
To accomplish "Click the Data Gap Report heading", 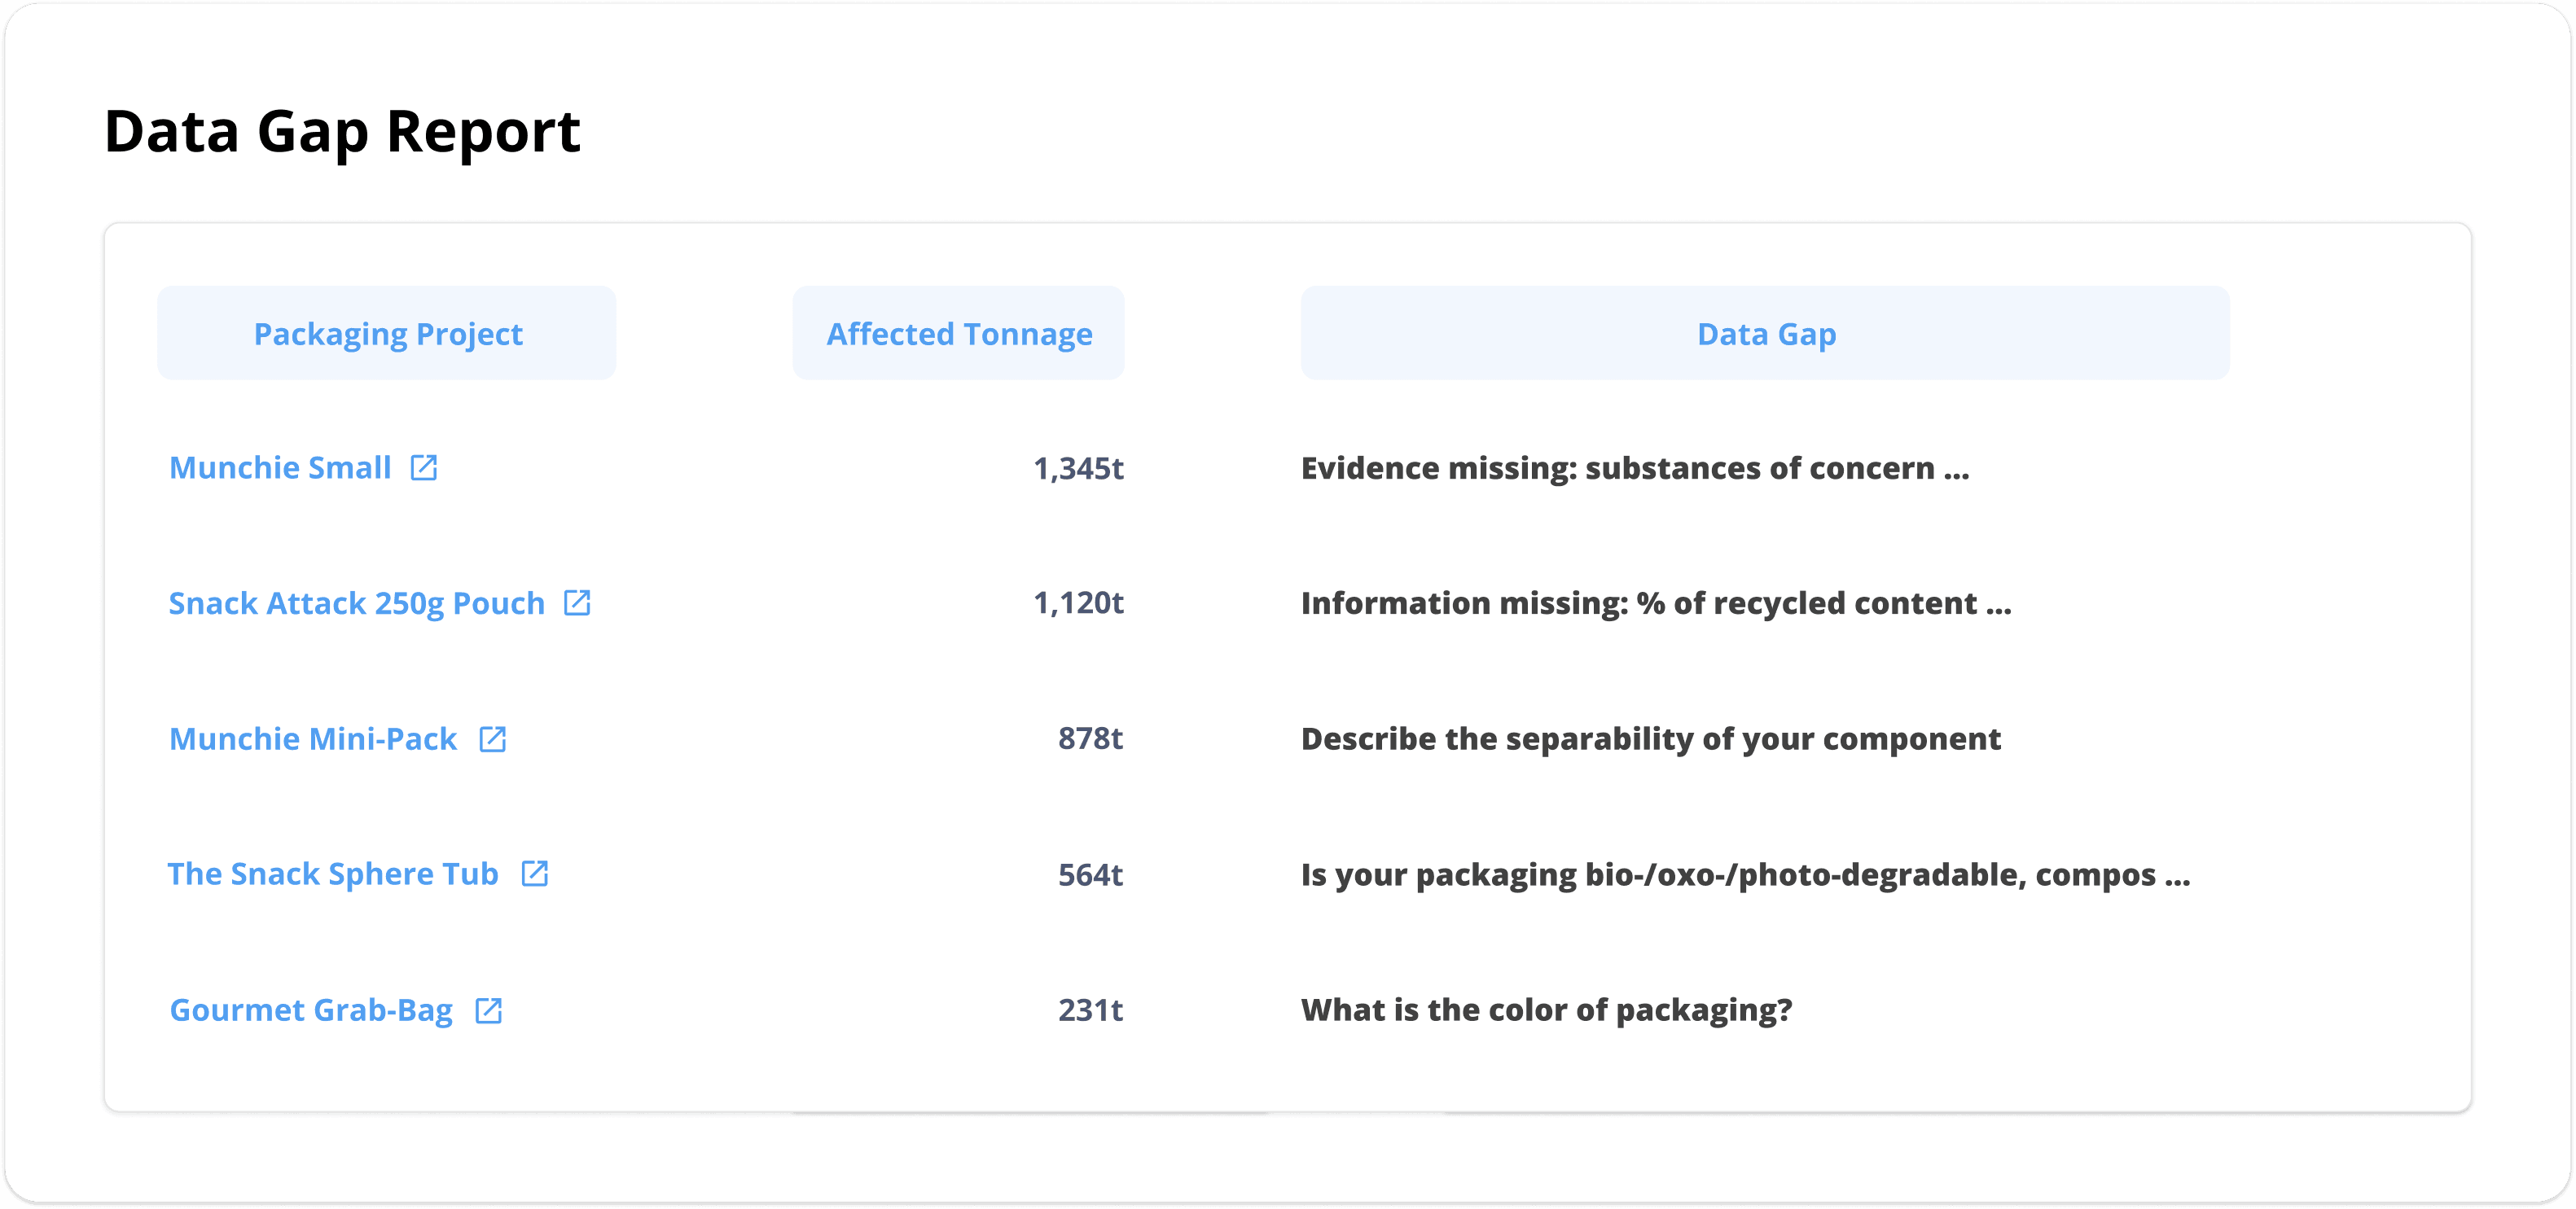I will point(342,131).
